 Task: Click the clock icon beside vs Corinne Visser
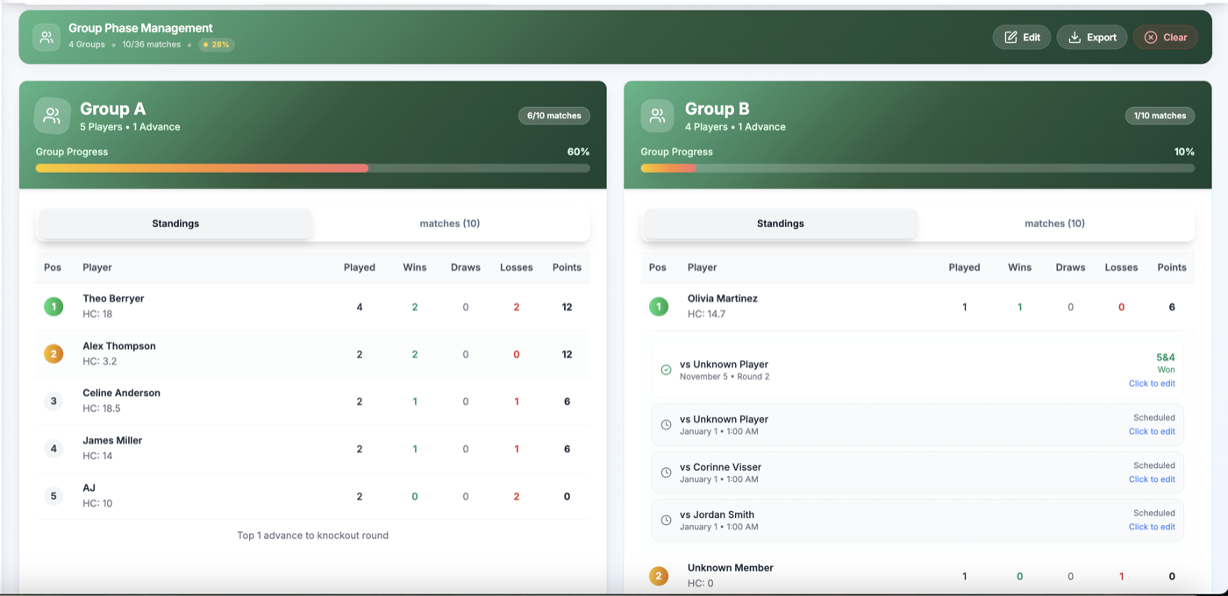click(x=666, y=472)
